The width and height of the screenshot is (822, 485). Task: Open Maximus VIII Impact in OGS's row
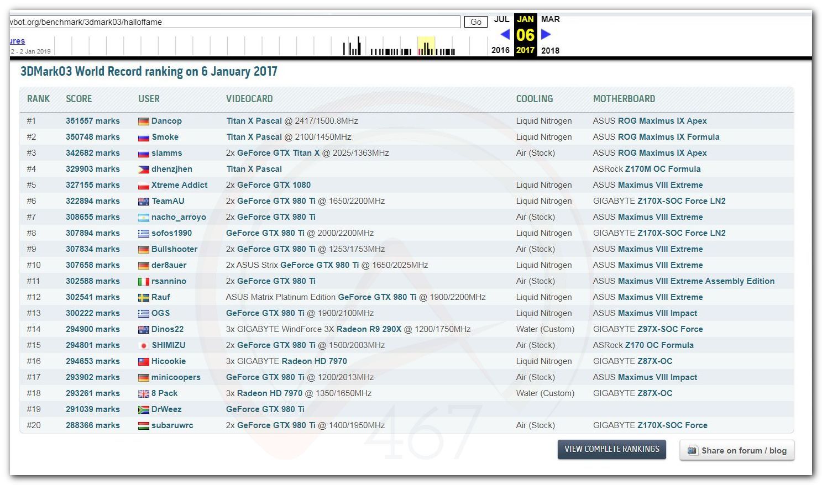click(x=658, y=313)
